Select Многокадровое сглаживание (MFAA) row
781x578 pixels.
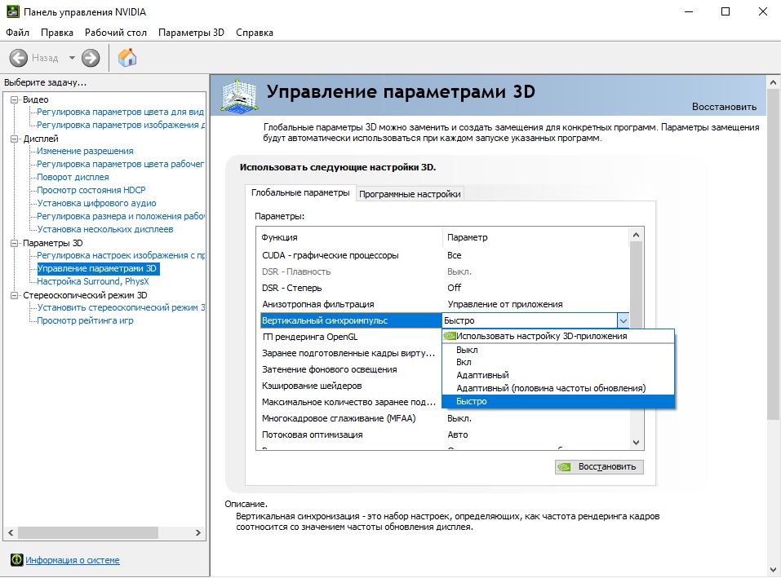click(x=443, y=418)
